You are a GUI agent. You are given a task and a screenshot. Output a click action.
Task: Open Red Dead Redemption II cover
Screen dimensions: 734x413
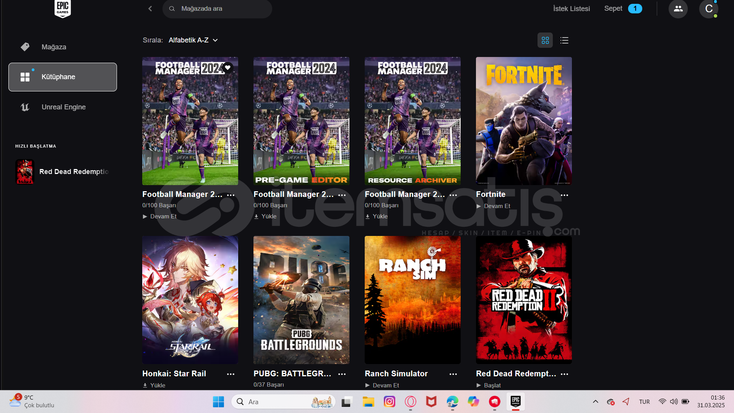[x=524, y=300]
